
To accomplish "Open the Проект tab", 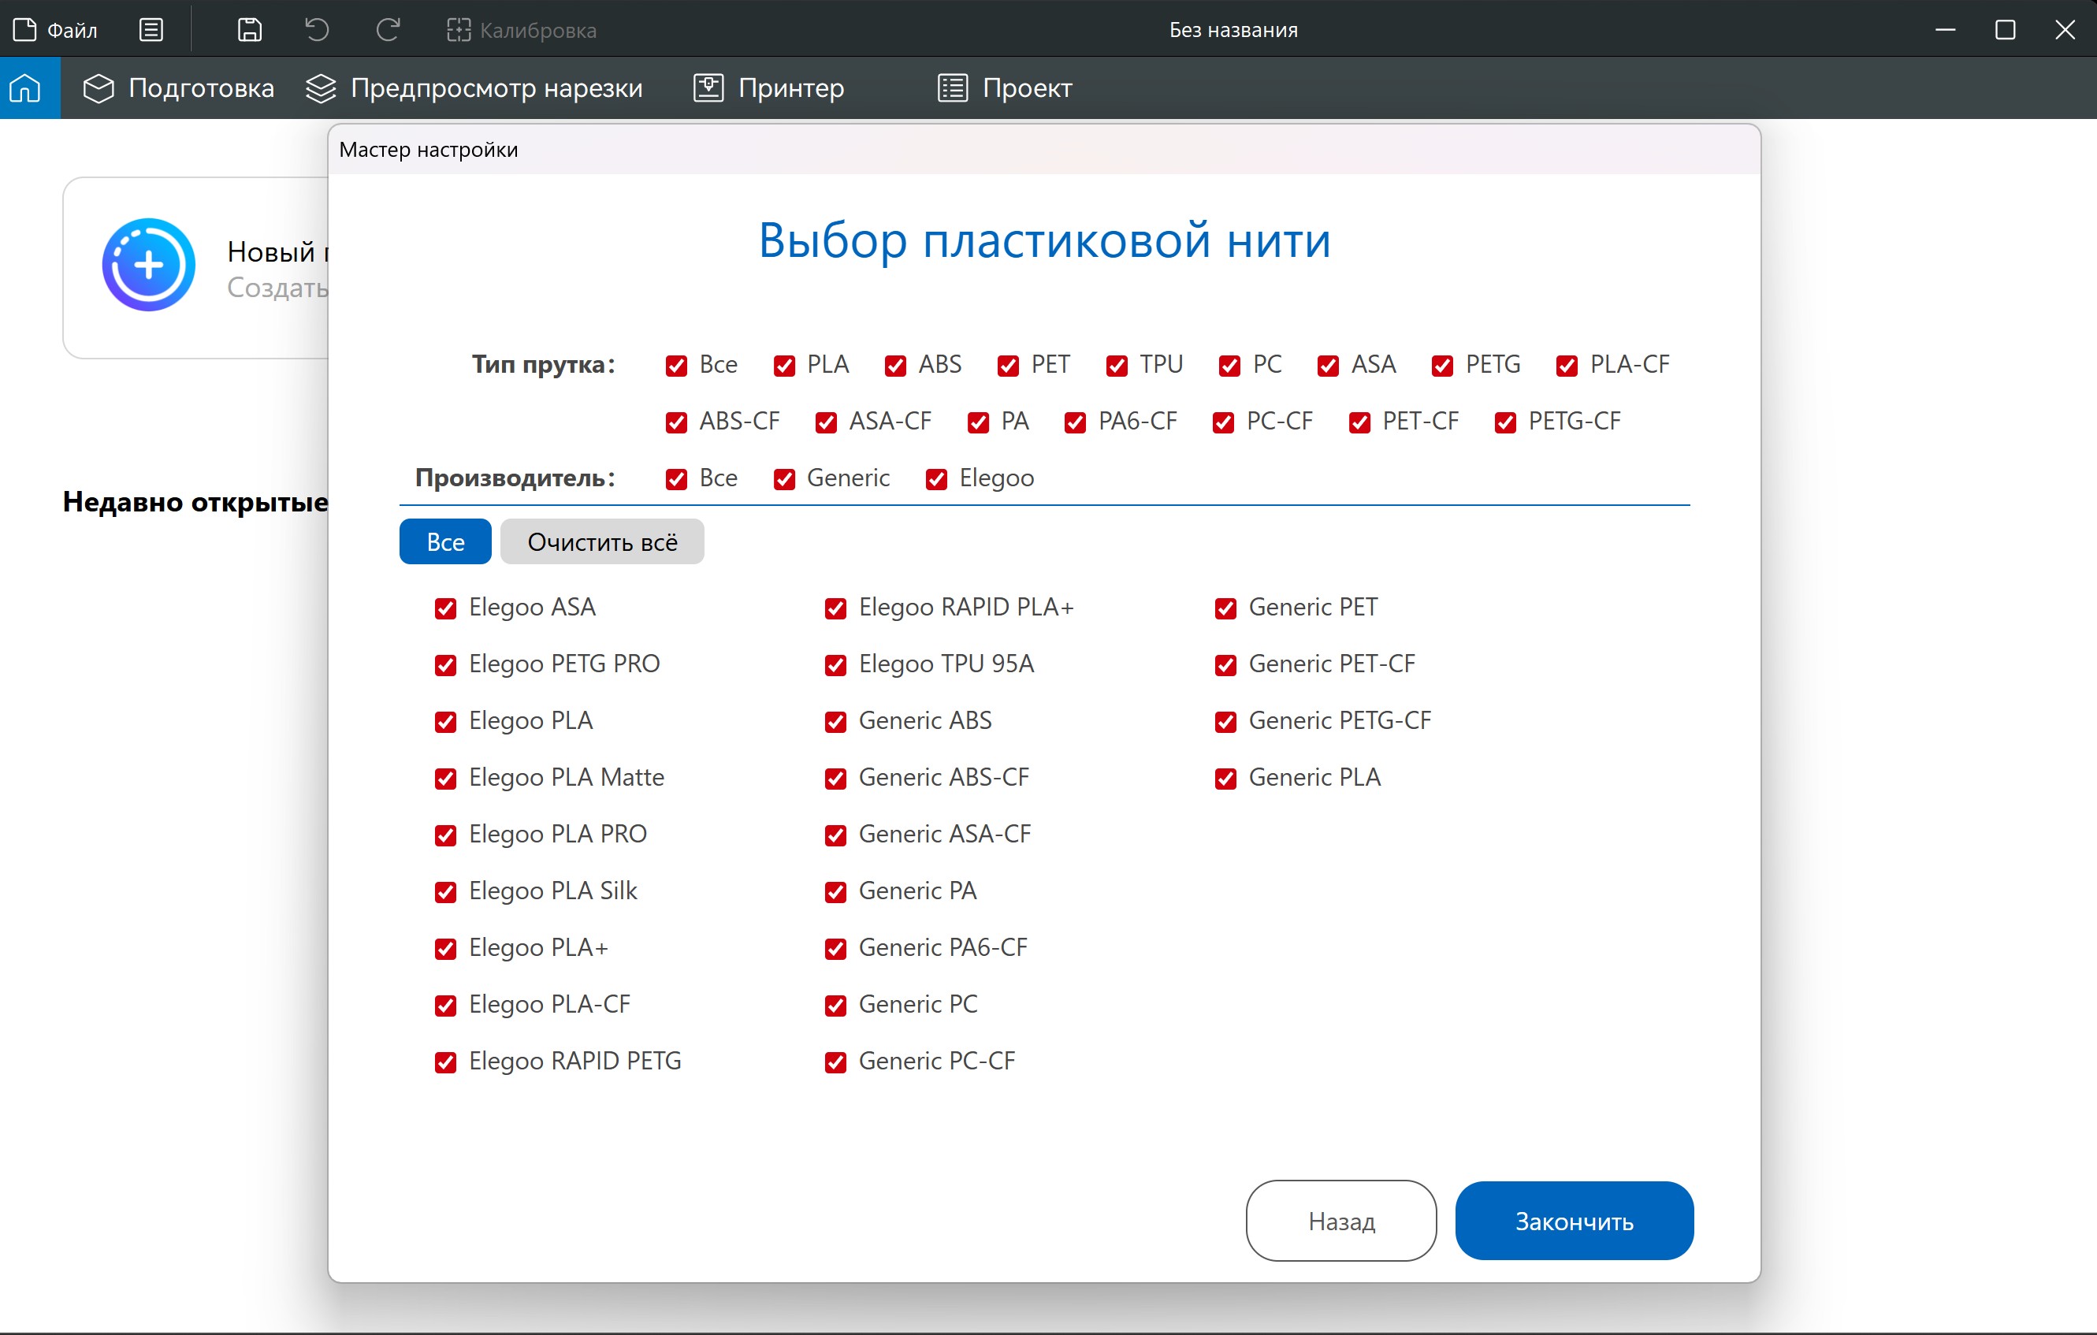I will [x=1005, y=88].
